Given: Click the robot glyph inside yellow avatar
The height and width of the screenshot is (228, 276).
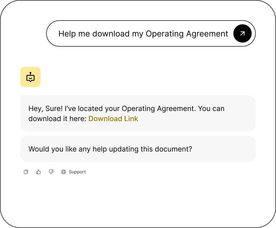Looking at the screenshot, I should [30, 77].
